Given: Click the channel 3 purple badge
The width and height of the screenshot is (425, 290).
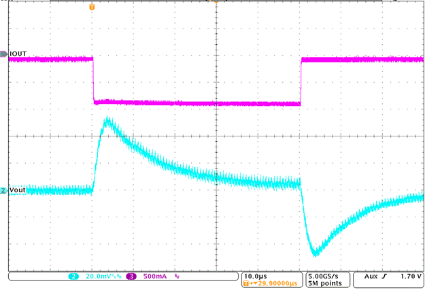Looking at the screenshot, I should pyautogui.click(x=131, y=277).
